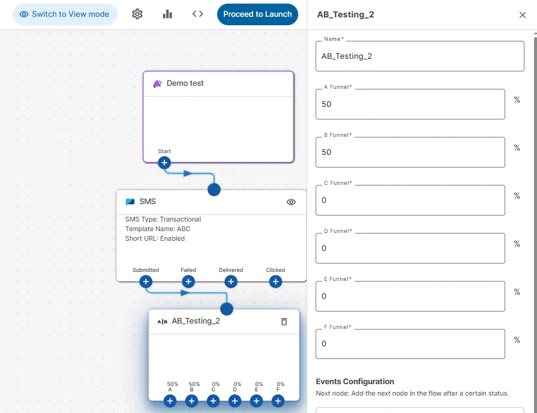Close the AB_Testing_2 side panel
This screenshot has height=413, width=537.
click(x=523, y=15)
